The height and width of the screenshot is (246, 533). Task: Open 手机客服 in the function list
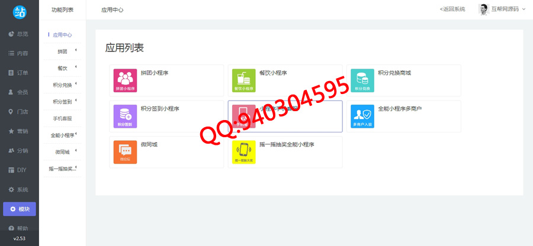(62, 118)
